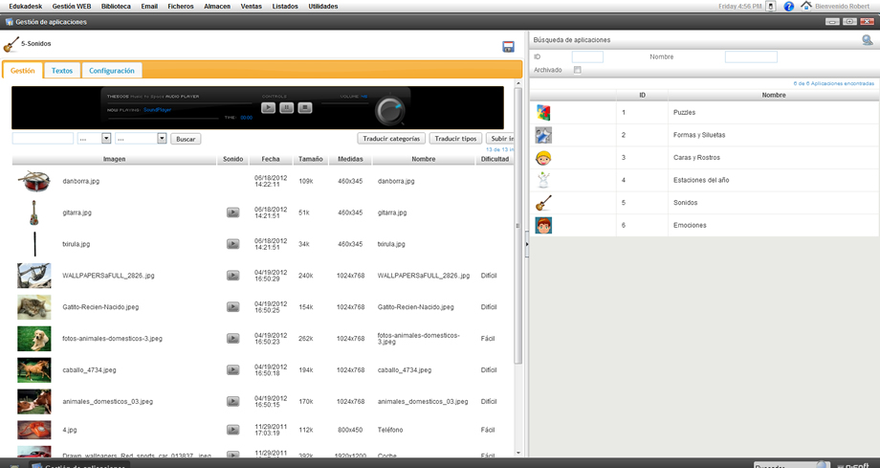
Task: Click the Nombre column header in the applications panel
Action: click(x=774, y=95)
